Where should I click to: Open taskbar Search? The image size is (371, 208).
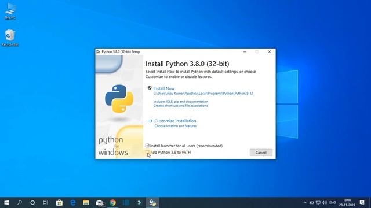click(x=20, y=203)
